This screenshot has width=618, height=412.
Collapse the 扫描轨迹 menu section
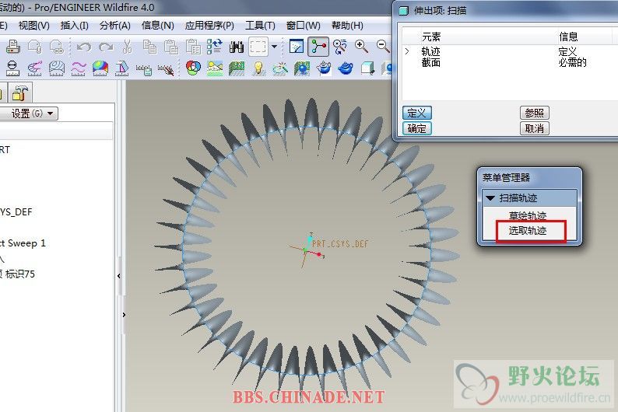490,198
